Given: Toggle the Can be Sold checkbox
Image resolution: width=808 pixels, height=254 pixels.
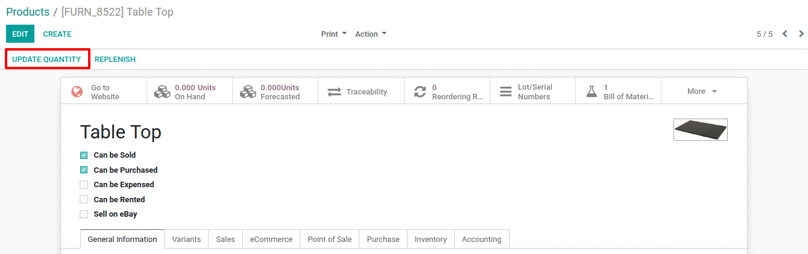Looking at the screenshot, I should click(x=84, y=155).
